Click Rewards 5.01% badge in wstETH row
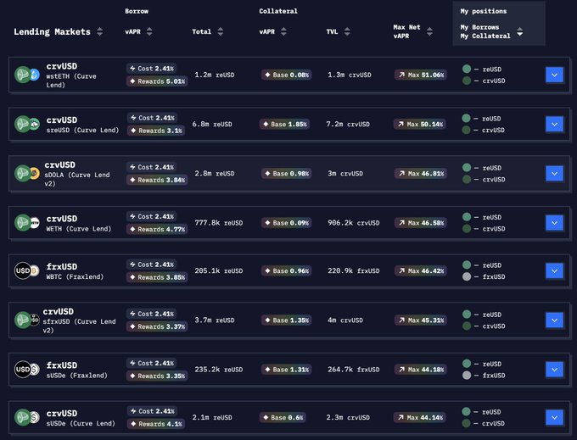Image resolution: width=577 pixels, height=440 pixels. coord(157,81)
